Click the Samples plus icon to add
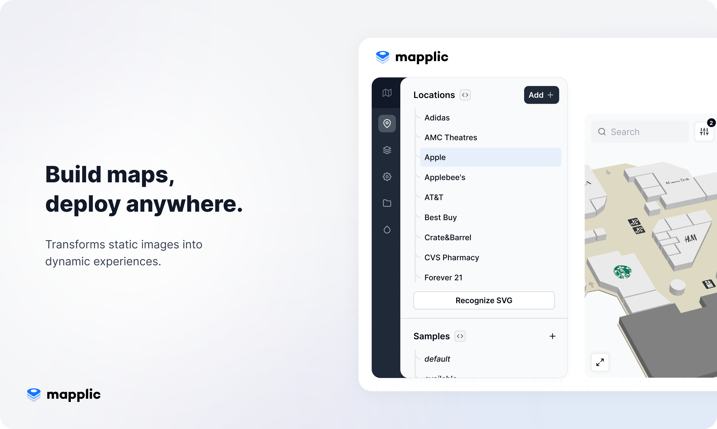 click(552, 336)
